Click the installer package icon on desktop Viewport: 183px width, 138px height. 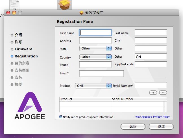(65, 5)
